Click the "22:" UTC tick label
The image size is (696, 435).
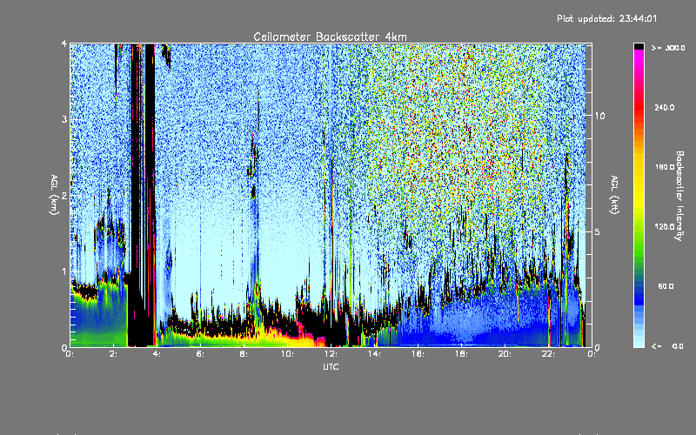548,354
